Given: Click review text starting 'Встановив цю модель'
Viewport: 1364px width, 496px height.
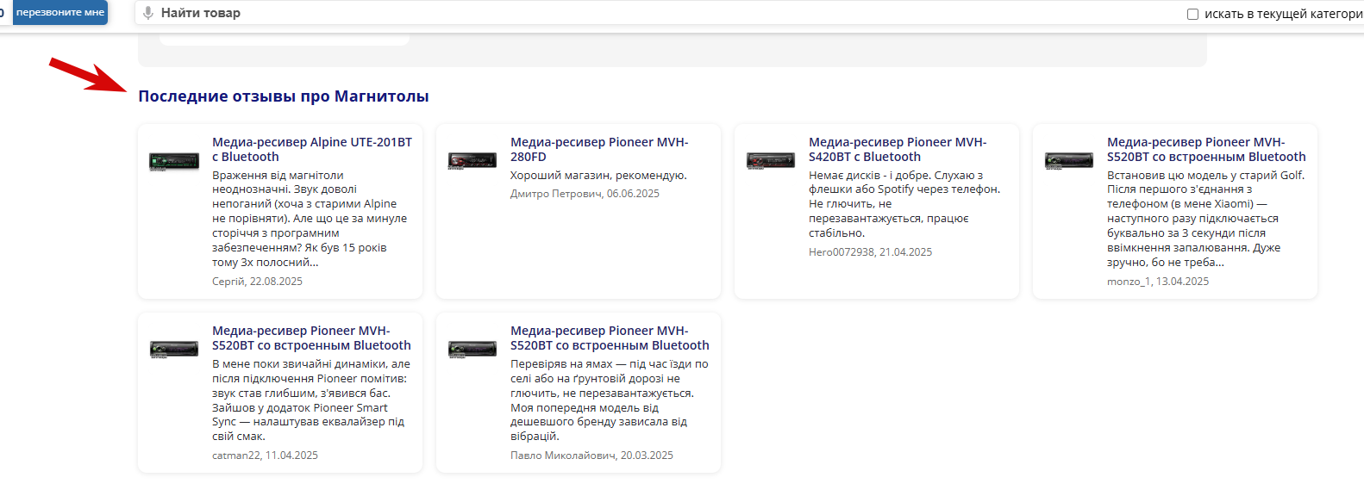Looking at the screenshot, I should click(1206, 219).
